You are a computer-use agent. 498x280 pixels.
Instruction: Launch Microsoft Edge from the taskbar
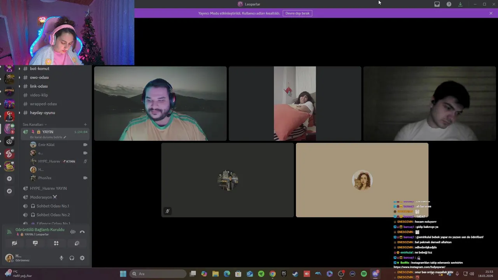point(227,274)
